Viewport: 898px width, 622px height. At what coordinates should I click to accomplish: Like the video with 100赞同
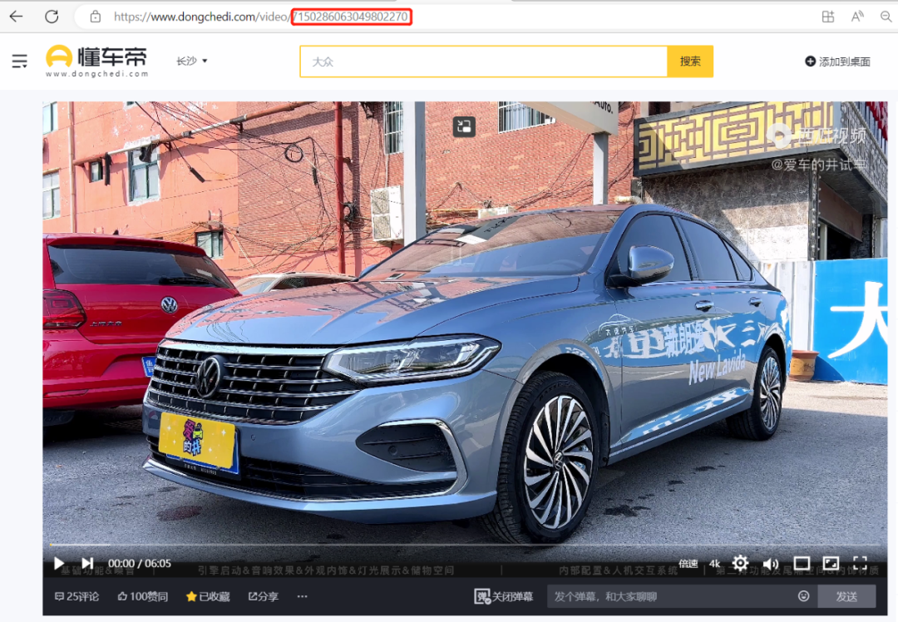coord(143,596)
